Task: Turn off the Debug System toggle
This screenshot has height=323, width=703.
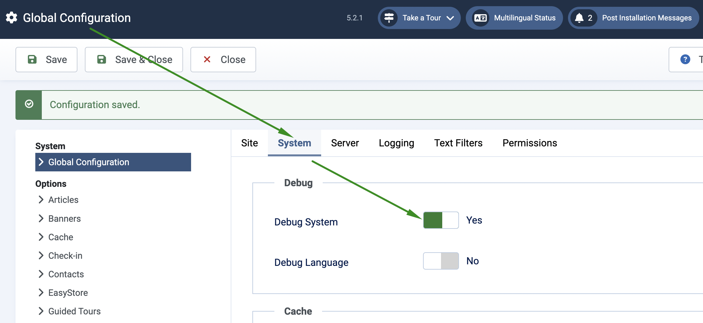Action: [x=441, y=220]
